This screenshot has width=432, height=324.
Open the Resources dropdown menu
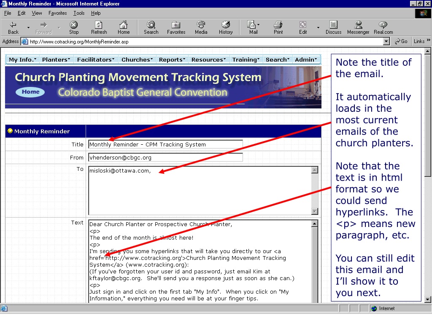click(x=209, y=59)
